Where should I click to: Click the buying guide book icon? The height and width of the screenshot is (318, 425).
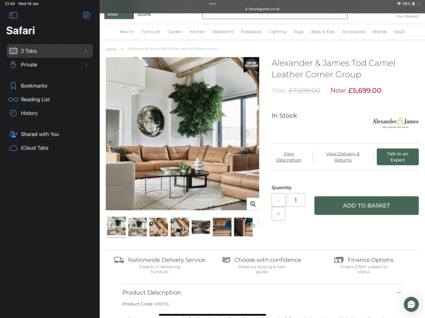(226, 260)
